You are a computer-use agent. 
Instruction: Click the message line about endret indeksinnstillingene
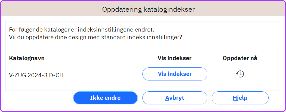tap(83, 29)
